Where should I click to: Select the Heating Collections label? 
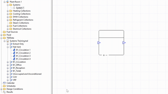pos(22,11)
